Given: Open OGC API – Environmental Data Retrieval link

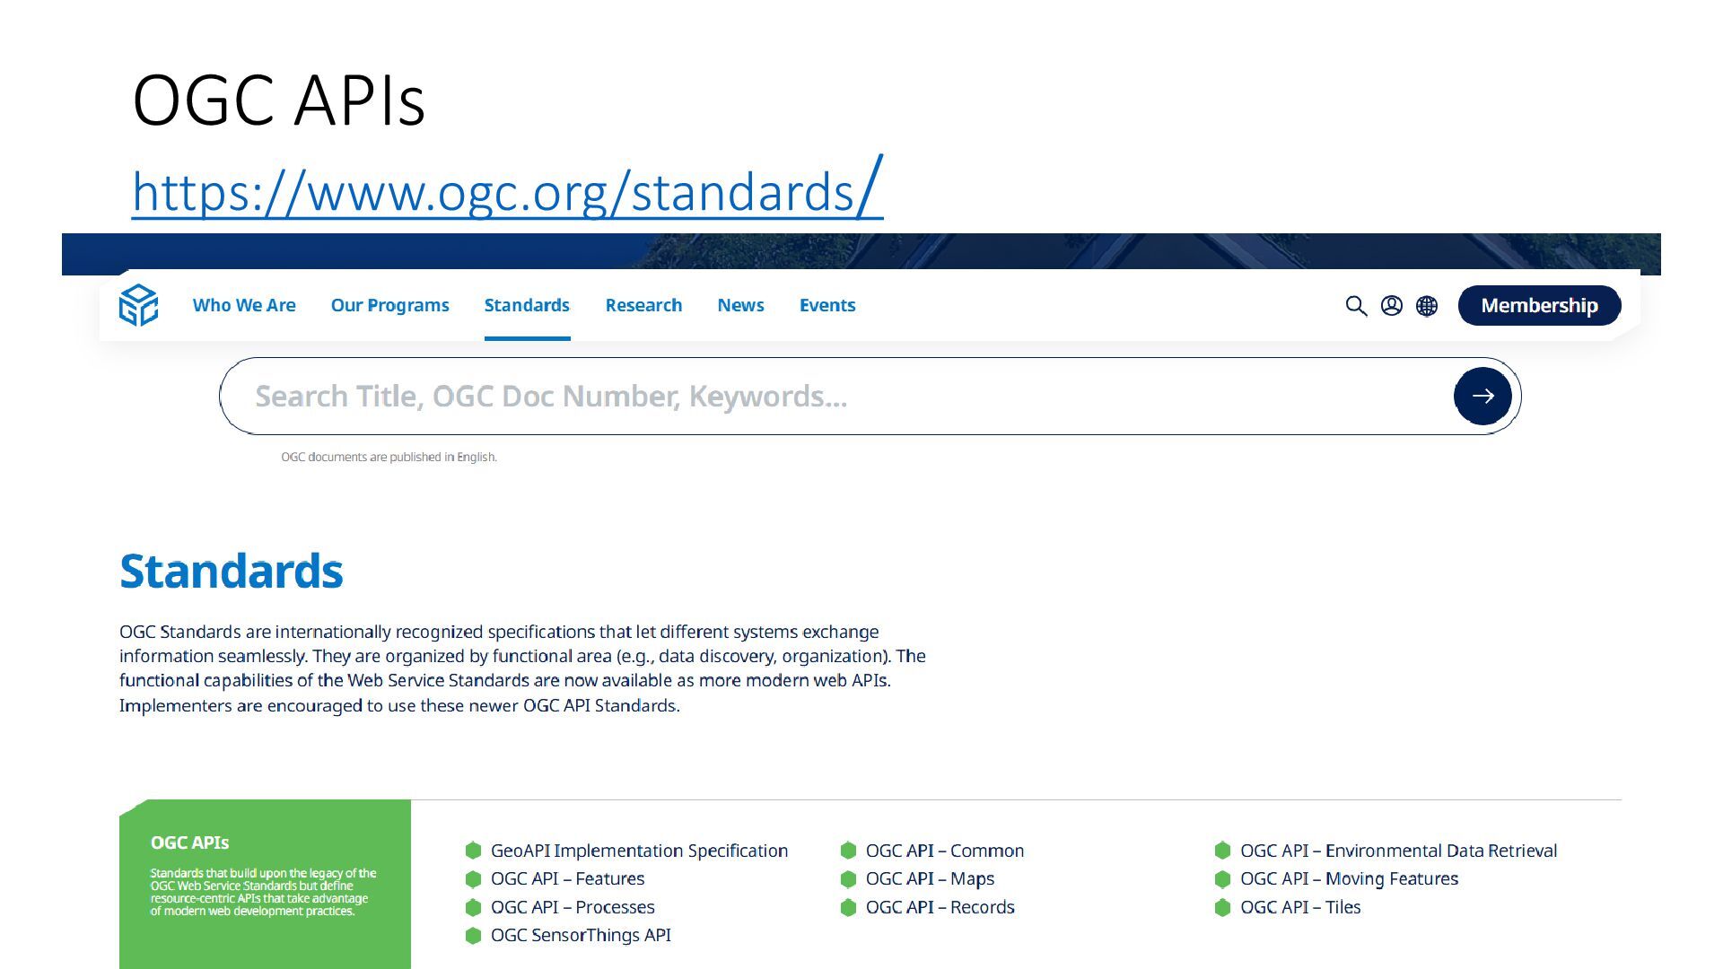Looking at the screenshot, I should pos(1398,851).
